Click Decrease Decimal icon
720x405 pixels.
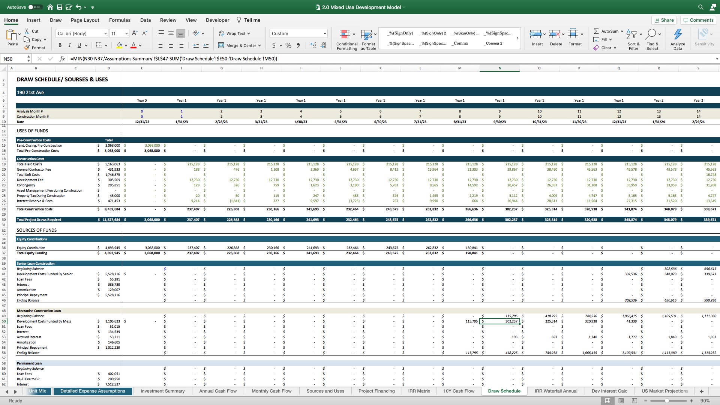pos(323,45)
